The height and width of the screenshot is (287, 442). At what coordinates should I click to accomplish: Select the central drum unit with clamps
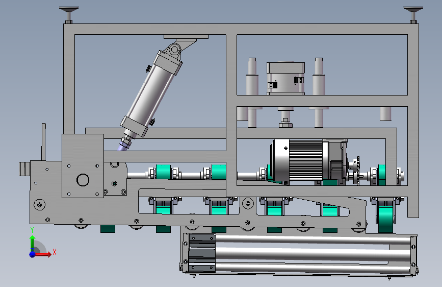click(285, 78)
